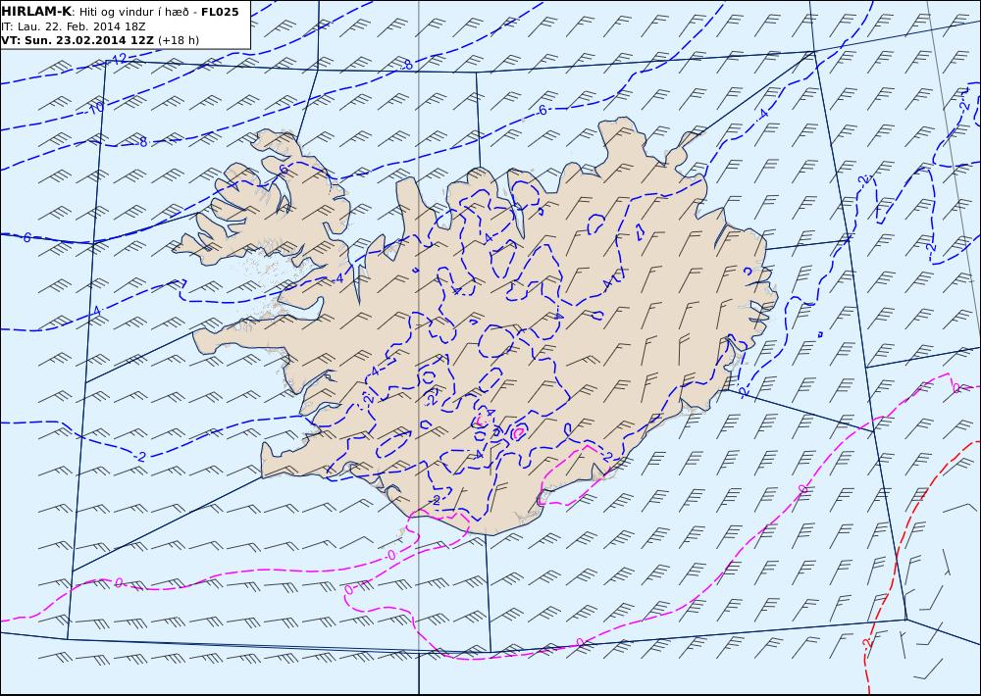Select the -8 label just below the -10 label
The image size is (981, 696).
coord(142,142)
